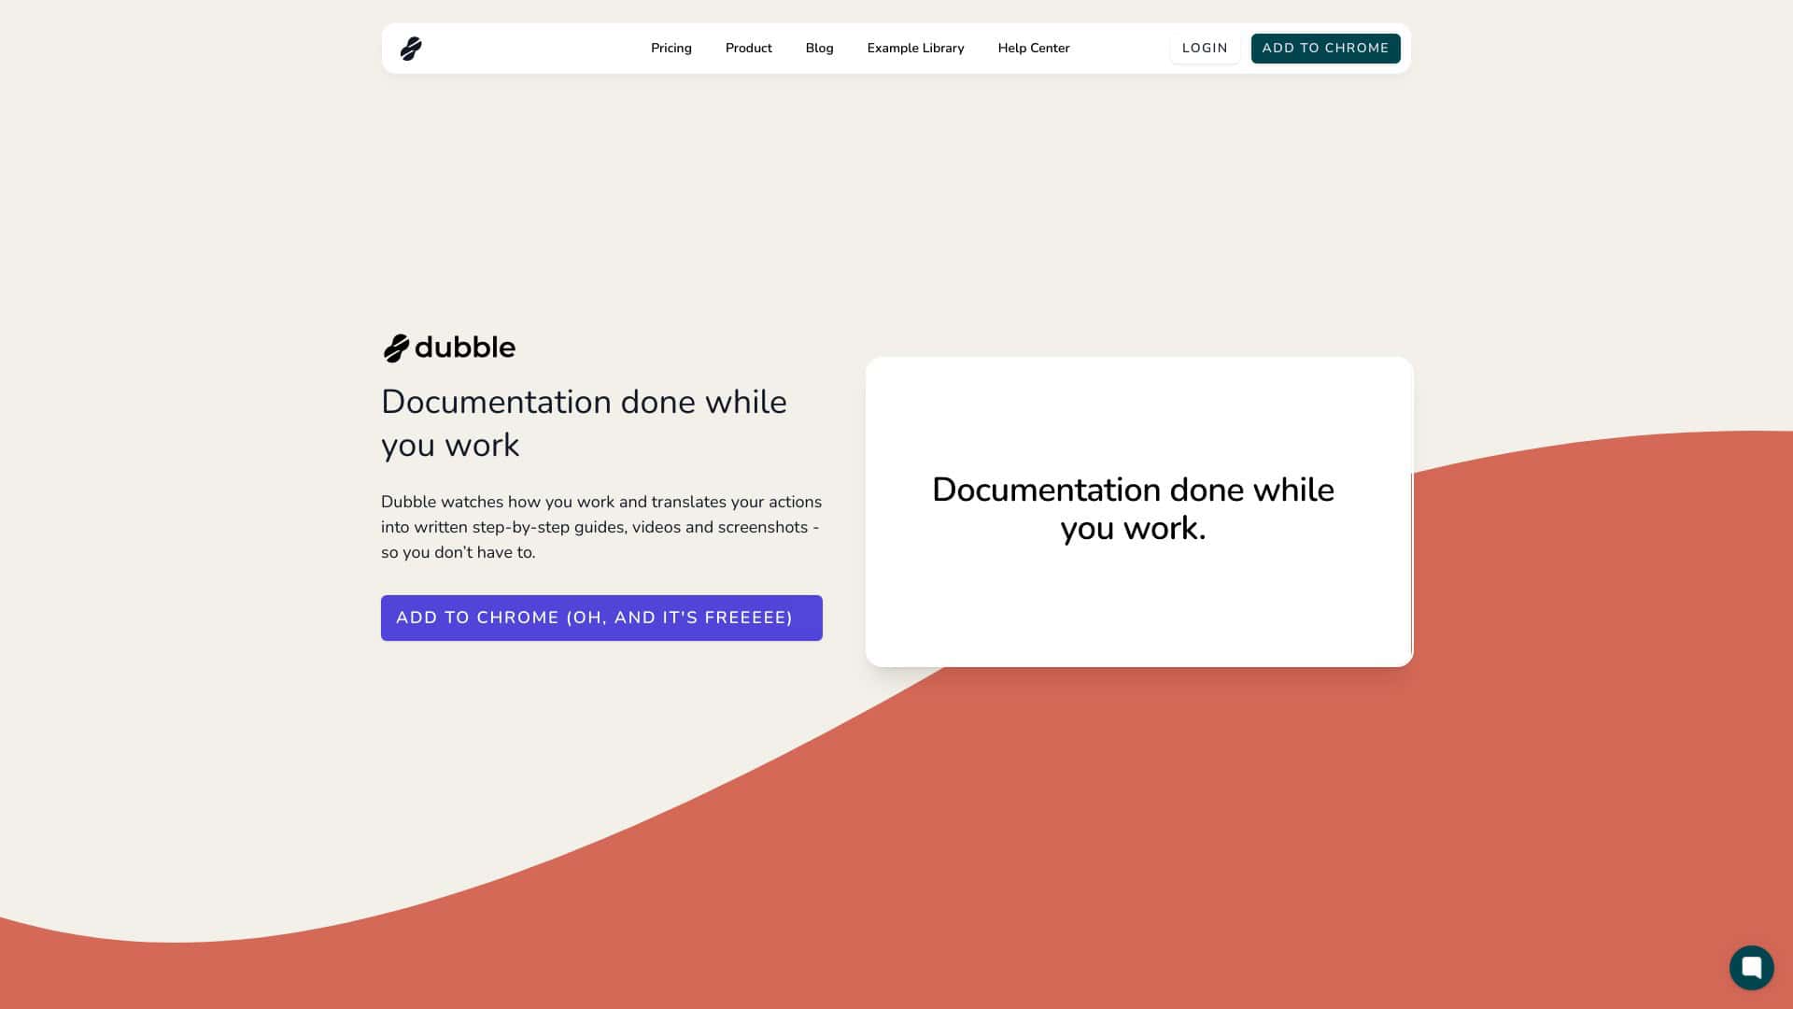Viewport: 1793px width, 1009px height.
Task: Click the navbar home logo to reload homepage
Action: pos(412,48)
